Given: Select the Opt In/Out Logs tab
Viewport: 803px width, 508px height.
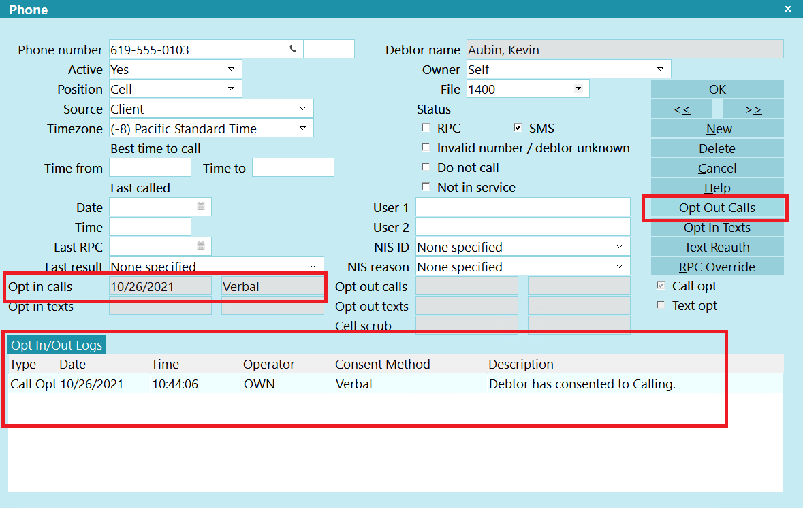Looking at the screenshot, I should point(57,345).
